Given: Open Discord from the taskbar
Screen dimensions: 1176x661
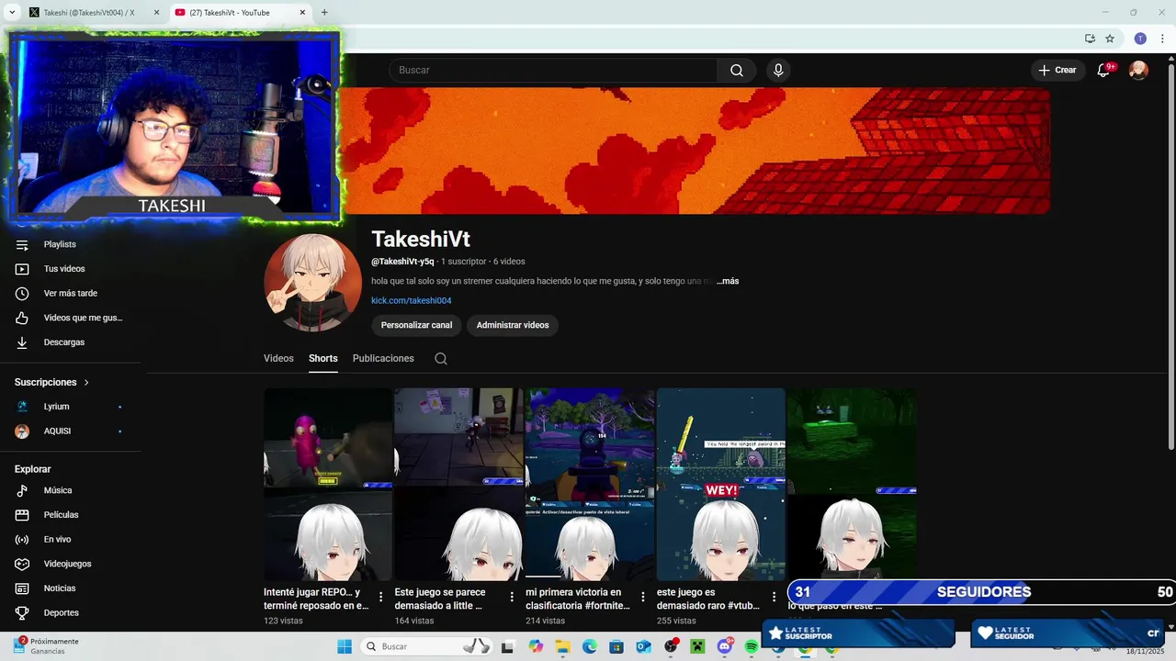Looking at the screenshot, I should click(x=725, y=647).
